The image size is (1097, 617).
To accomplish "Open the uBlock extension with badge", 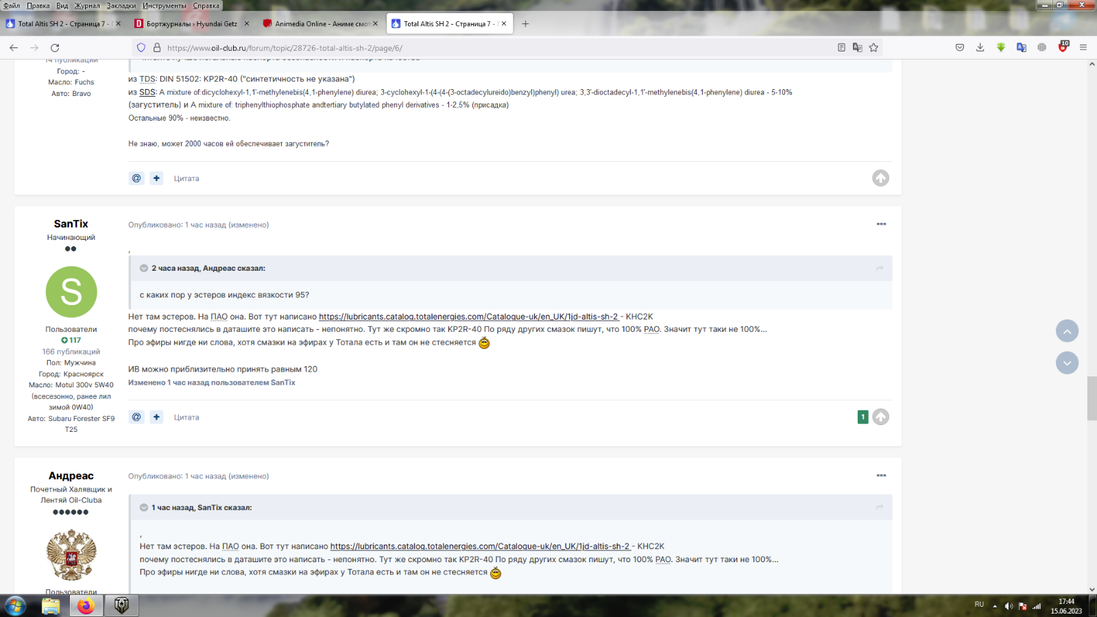I will (x=1063, y=47).
